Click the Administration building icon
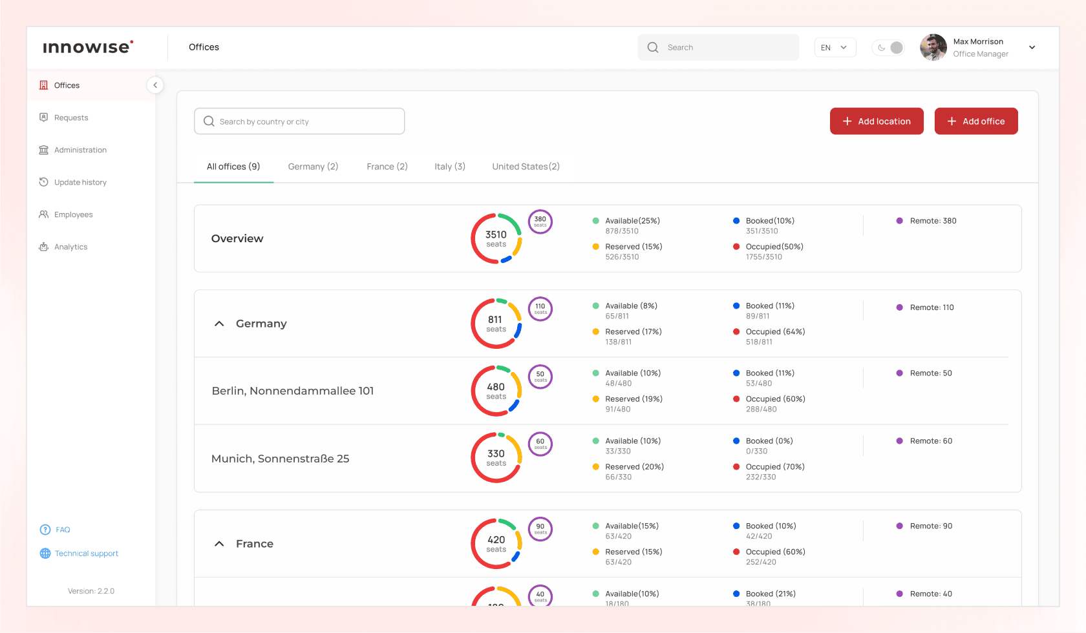 tap(44, 150)
